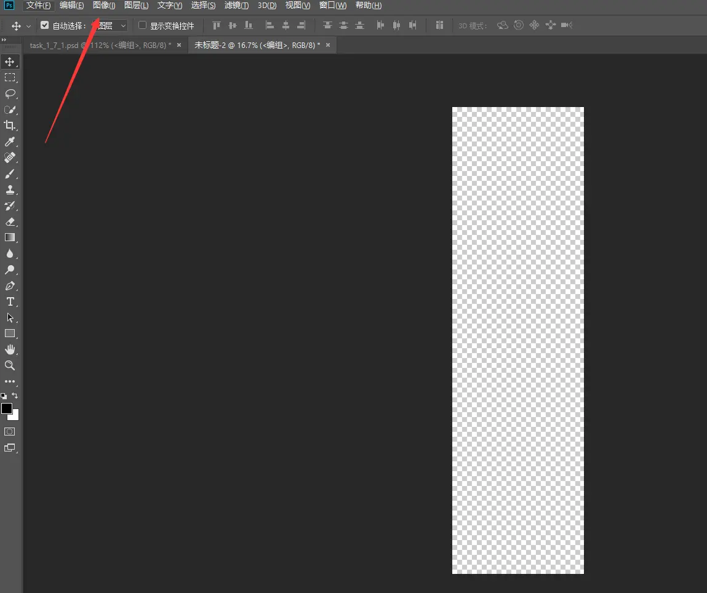Select the Eyedropper tool
Viewport: 707px width, 593px height.
(x=10, y=141)
